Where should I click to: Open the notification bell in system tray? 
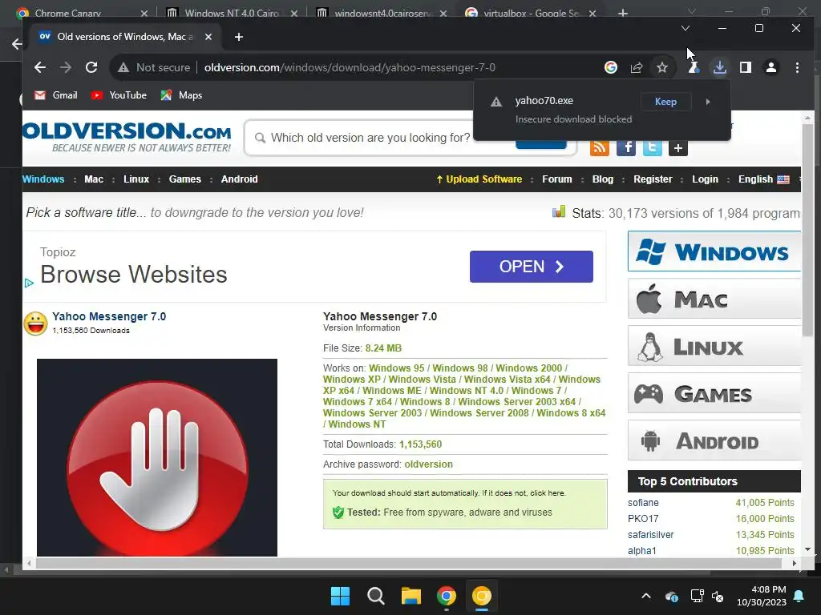point(799,596)
